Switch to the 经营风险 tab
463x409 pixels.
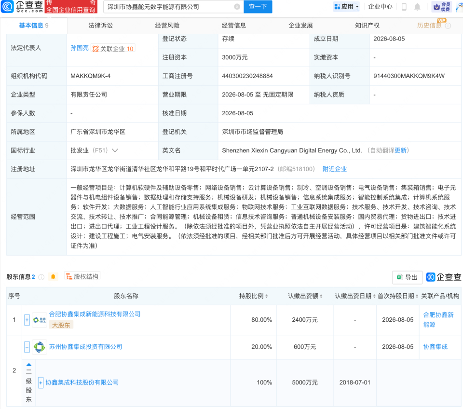click(x=167, y=26)
